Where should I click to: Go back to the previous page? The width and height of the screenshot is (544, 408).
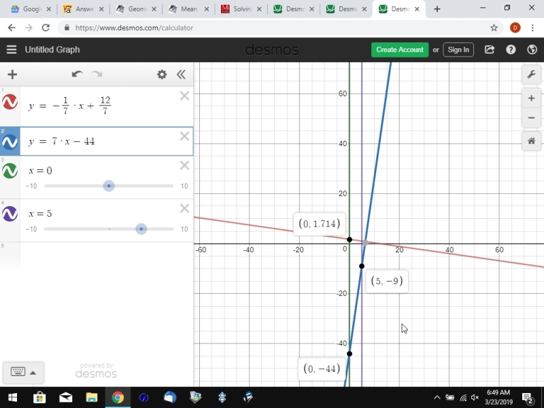click(12, 28)
